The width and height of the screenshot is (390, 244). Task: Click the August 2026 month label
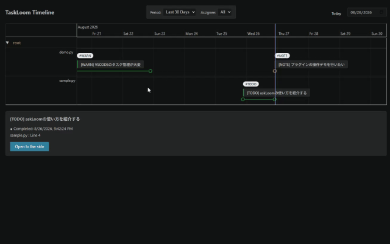click(88, 27)
